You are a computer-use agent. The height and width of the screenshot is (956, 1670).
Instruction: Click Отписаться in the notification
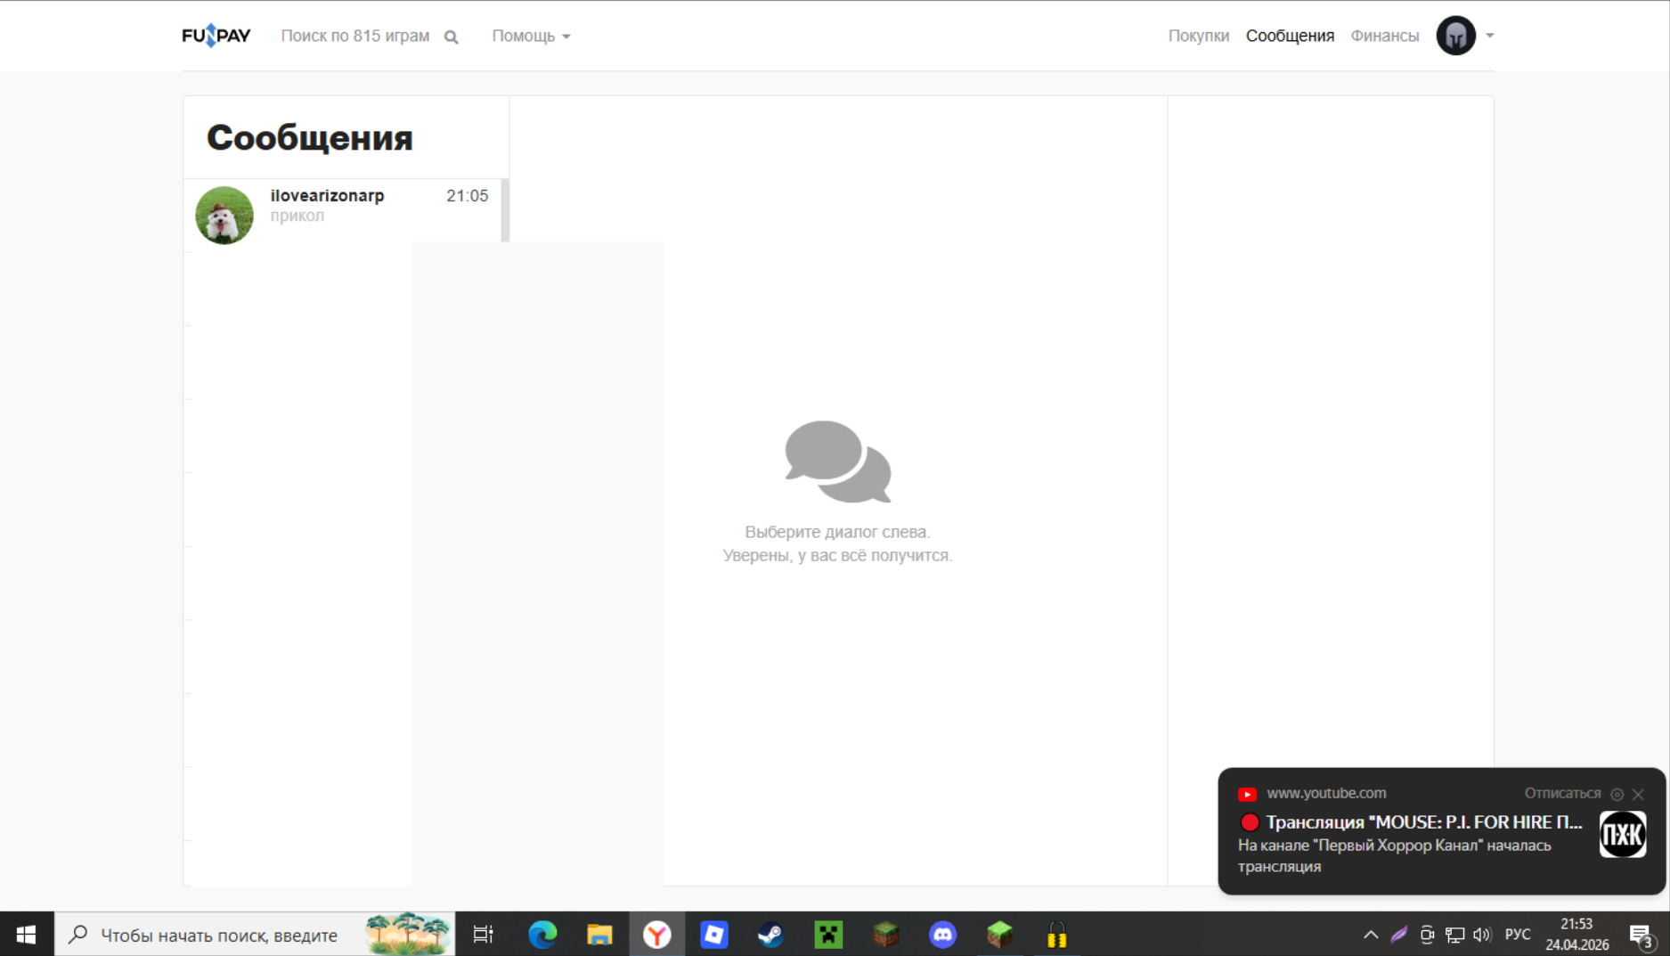click(x=1561, y=793)
